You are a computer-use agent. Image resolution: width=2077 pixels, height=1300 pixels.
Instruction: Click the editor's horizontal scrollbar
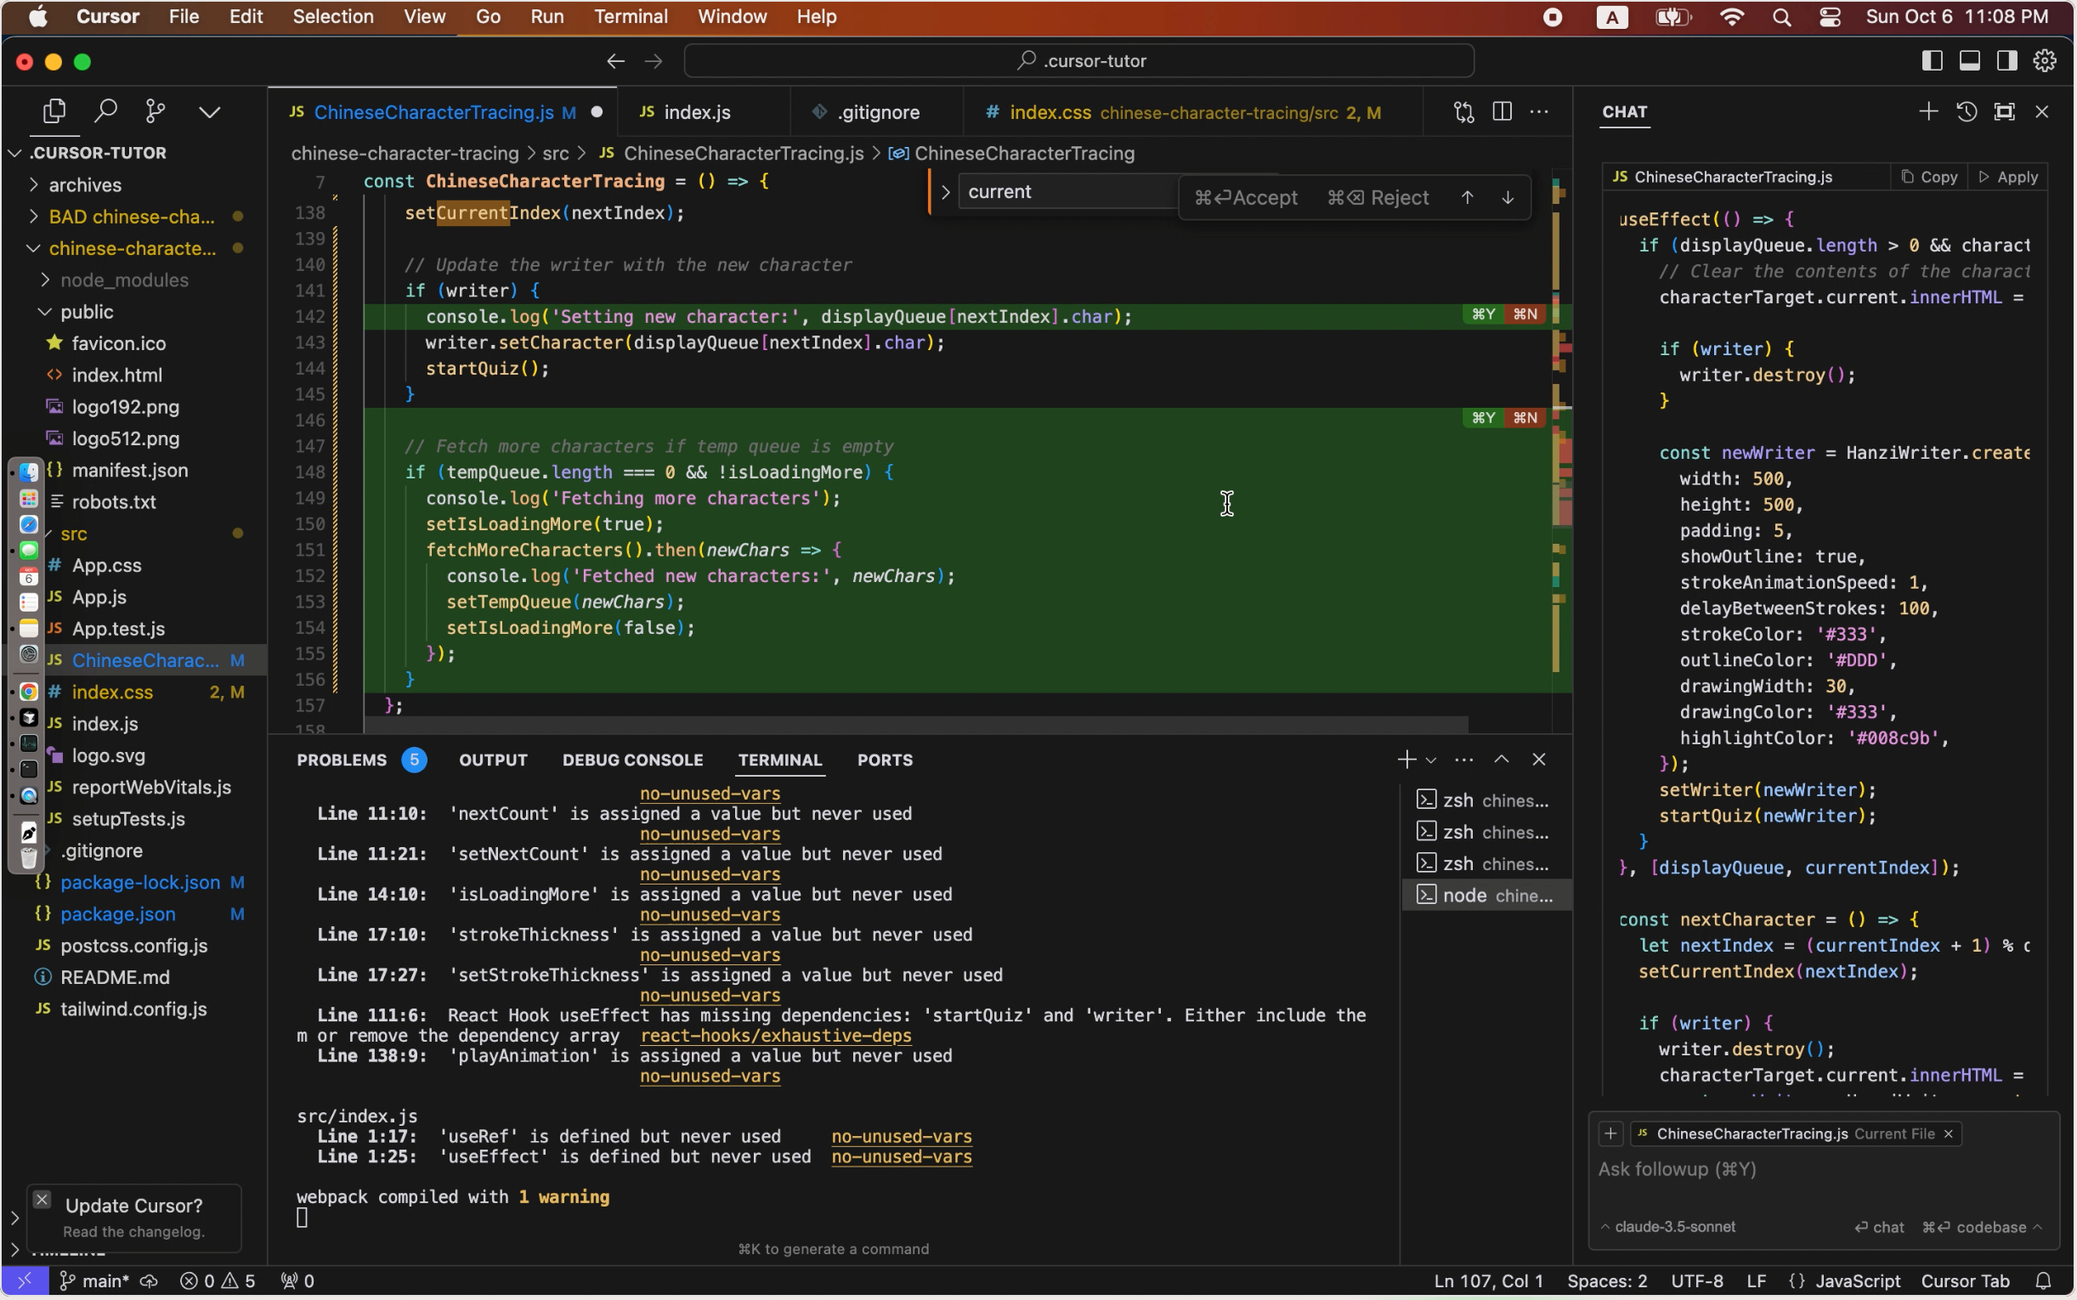tap(915, 726)
